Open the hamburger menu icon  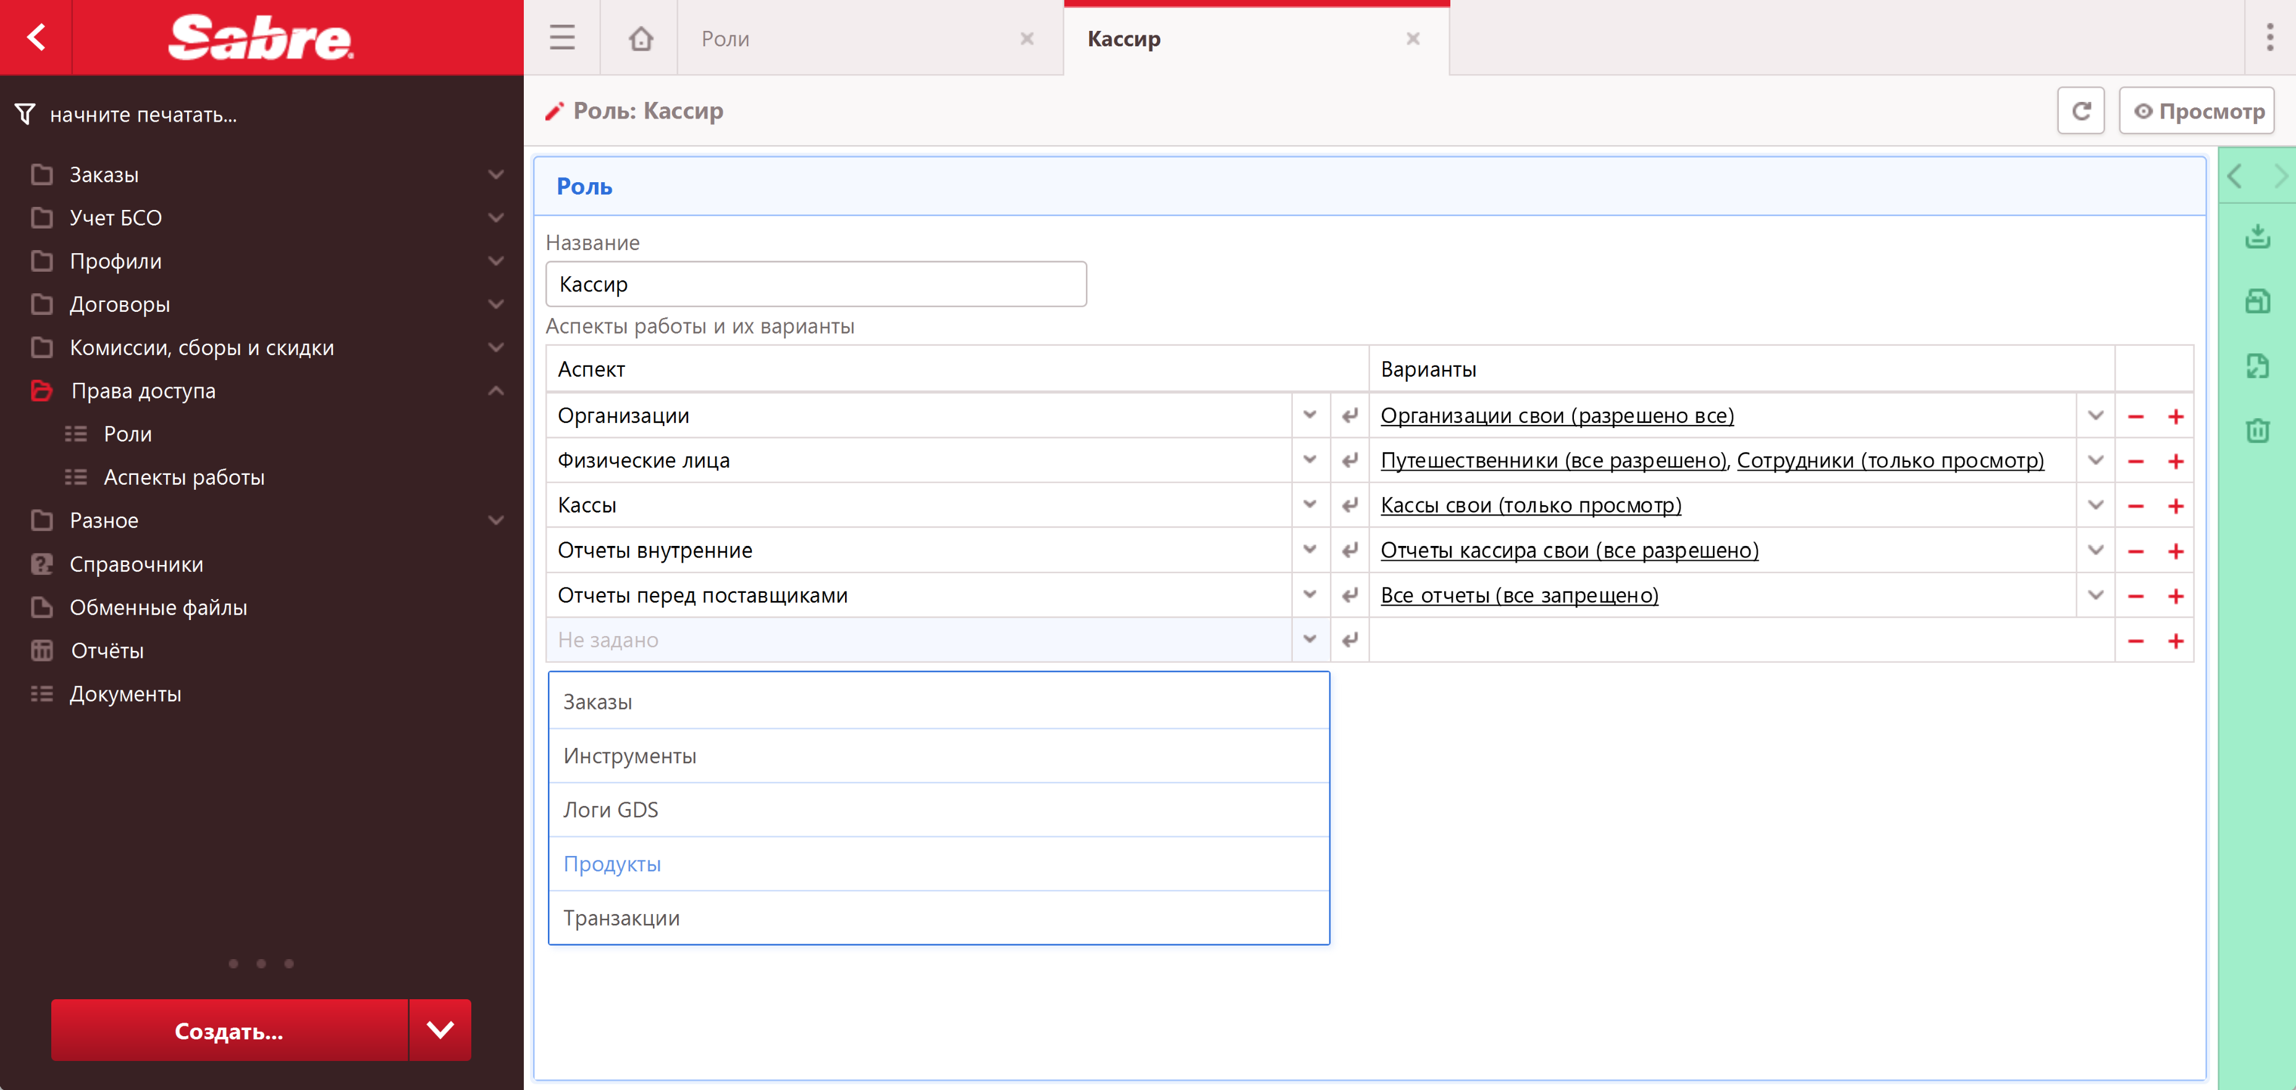[x=561, y=38]
